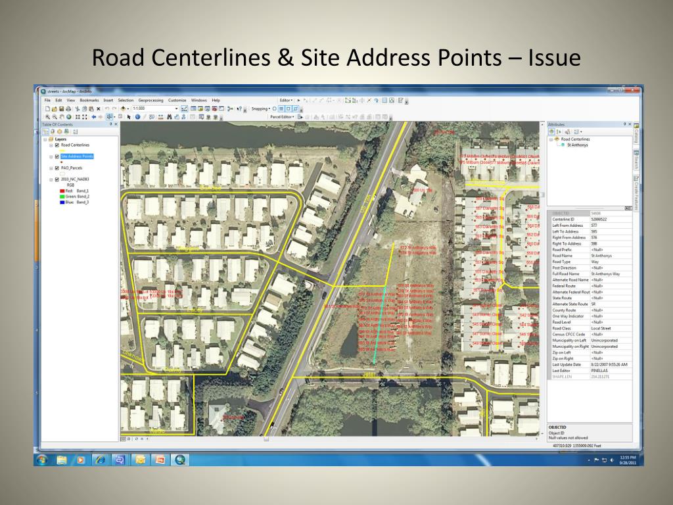Open the Geoprocessing menu
Image resolution: width=673 pixels, height=505 pixels.
(x=151, y=101)
